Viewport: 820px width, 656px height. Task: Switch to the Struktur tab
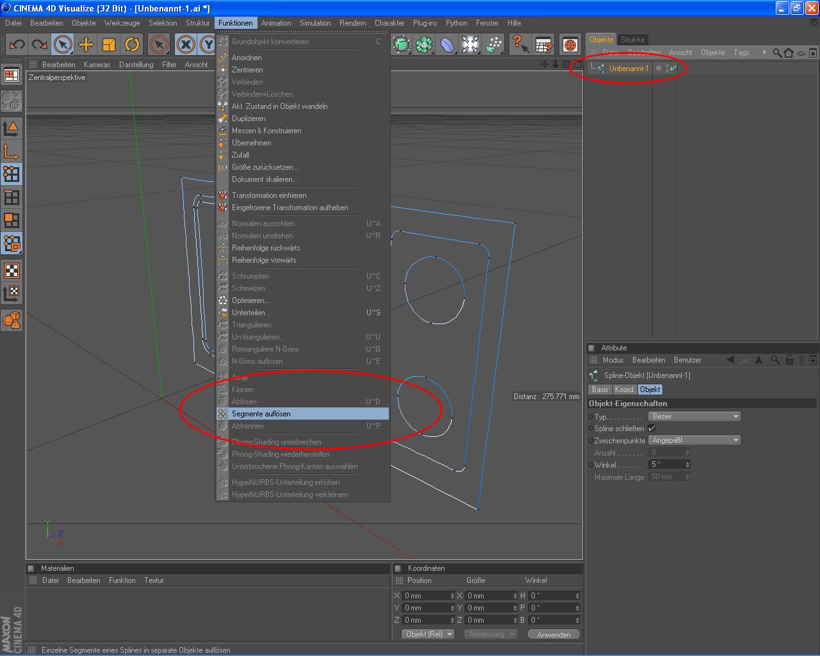[x=633, y=40]
